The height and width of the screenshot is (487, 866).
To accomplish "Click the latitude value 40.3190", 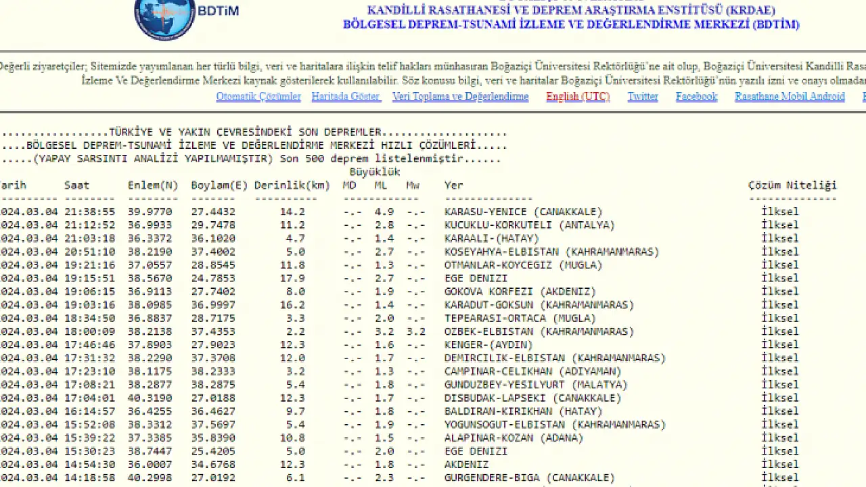I will coord(150,398).
